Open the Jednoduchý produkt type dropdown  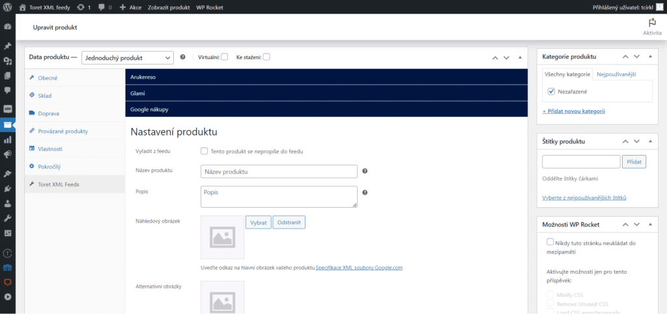[x=128, y=58]
